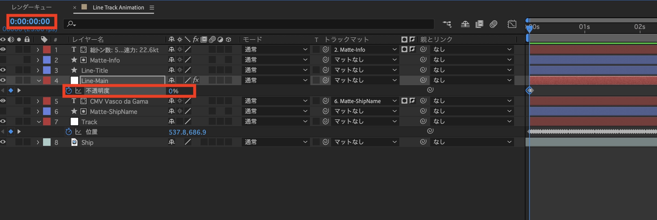Enable frame blending for all layers

[x=479, y=24]
